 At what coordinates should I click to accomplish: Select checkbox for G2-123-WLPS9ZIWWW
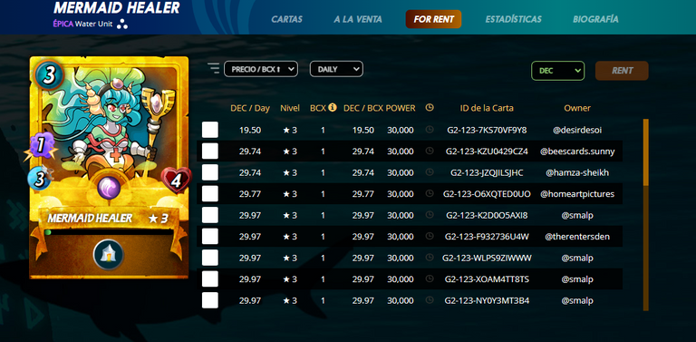(x=210, y=258)
